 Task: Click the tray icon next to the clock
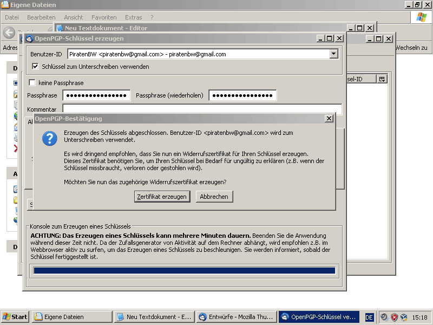point(404,317)
